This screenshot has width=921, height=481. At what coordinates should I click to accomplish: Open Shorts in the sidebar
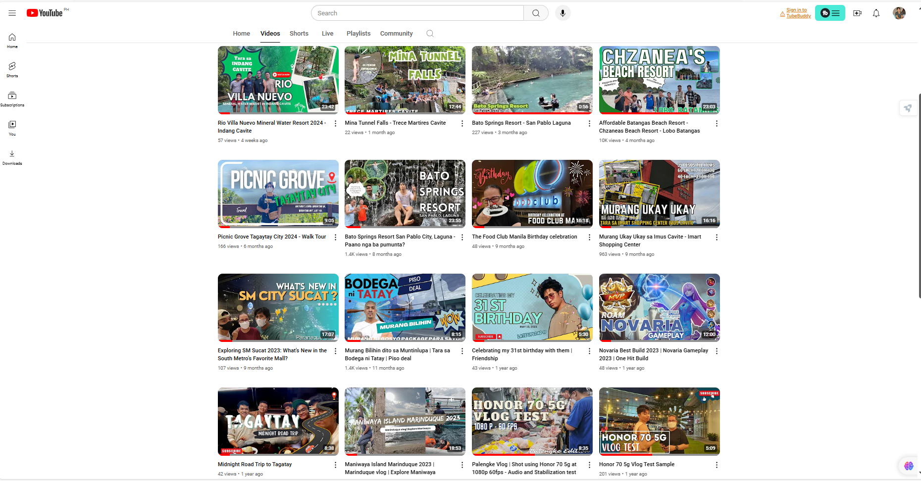(12, 70)
